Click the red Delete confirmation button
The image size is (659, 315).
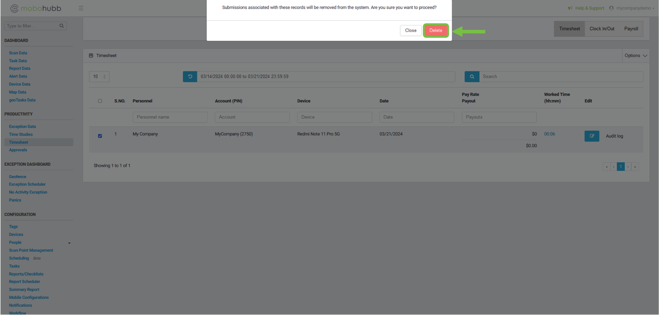click(436, 31)
